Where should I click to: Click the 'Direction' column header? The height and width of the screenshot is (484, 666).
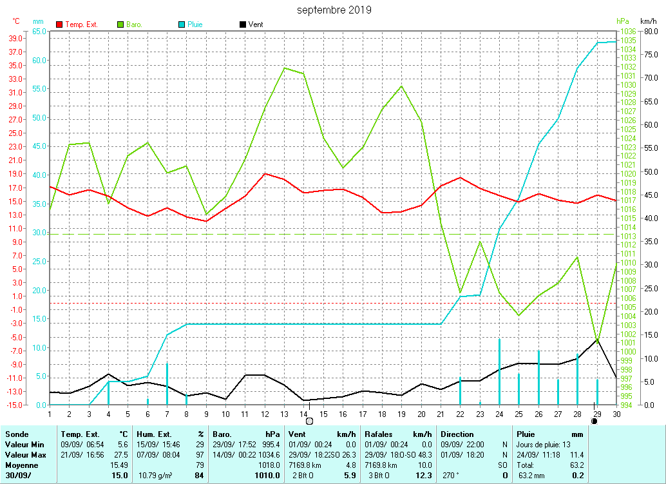[457, 434]
